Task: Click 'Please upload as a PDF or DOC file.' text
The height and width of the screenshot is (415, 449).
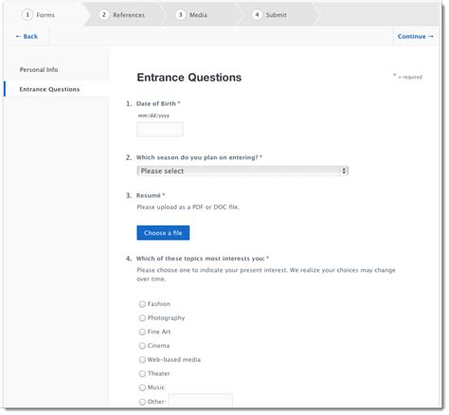Action: click(189, 207)
